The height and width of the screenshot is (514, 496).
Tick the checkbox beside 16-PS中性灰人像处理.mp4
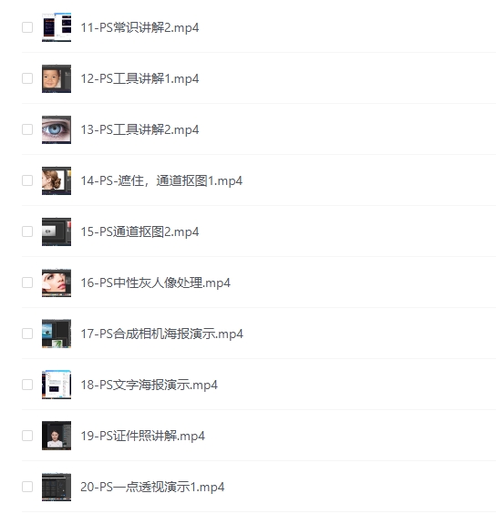point(27,283)
